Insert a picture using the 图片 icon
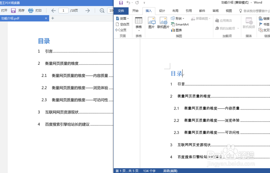This screenshot has height=173, width=270. [x=152, y=22]
